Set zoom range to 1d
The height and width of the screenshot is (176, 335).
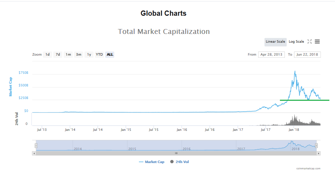point(47,55)
